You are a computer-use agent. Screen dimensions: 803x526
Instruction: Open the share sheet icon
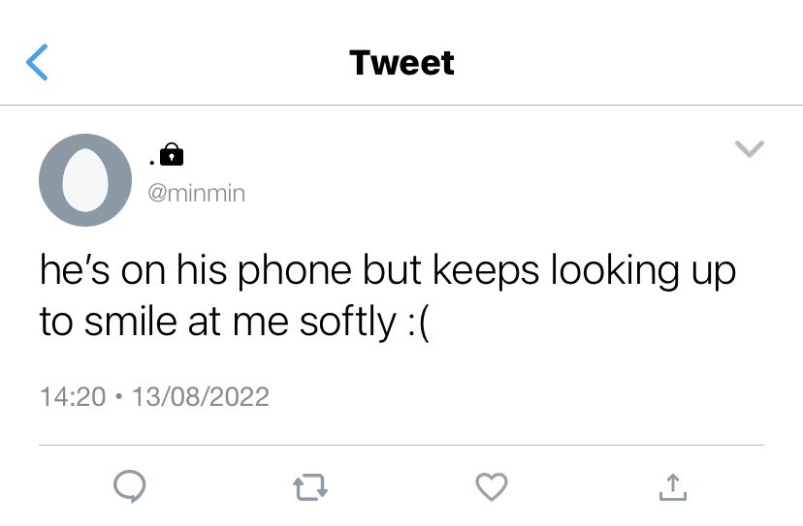pos(672,487)
